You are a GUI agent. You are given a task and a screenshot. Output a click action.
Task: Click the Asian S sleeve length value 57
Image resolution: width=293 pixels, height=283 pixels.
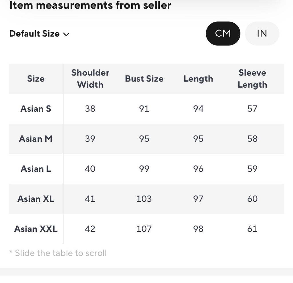point(252,109)
